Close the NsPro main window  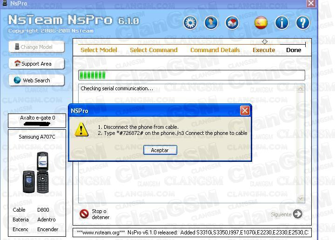[311, 3]
